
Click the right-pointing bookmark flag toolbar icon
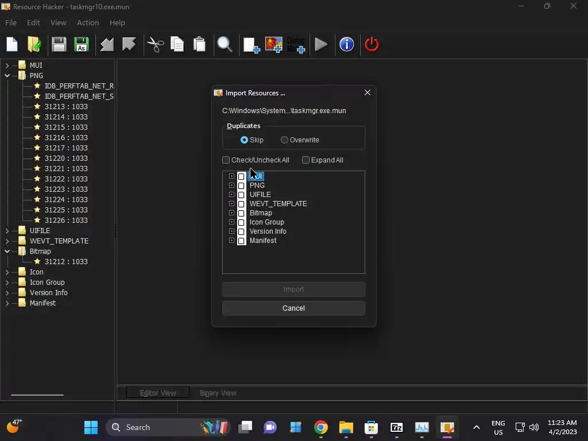[x=129, y=45]
